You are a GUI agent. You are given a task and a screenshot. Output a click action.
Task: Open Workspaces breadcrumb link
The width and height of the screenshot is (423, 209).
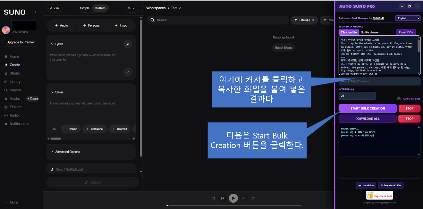156,8
